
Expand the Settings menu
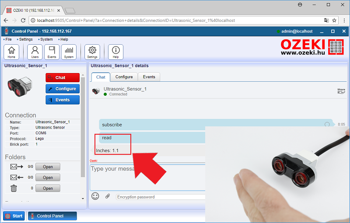point(25,39)
